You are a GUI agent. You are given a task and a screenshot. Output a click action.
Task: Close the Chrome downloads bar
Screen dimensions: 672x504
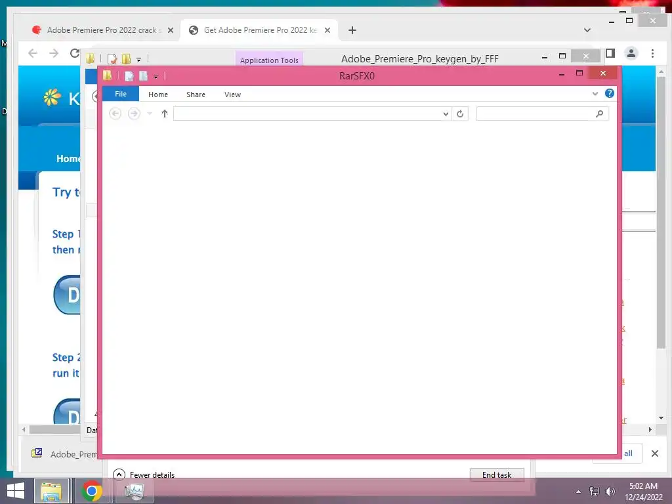654,453
